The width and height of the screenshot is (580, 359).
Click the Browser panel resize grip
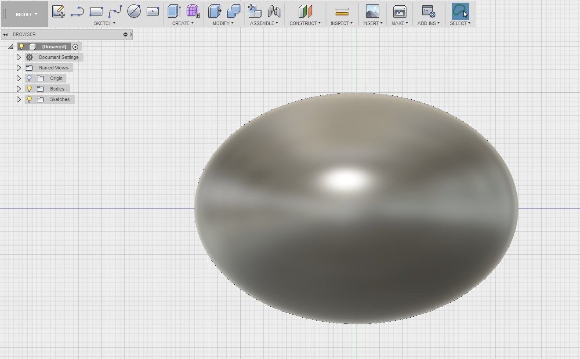click(x=131, y=34)
